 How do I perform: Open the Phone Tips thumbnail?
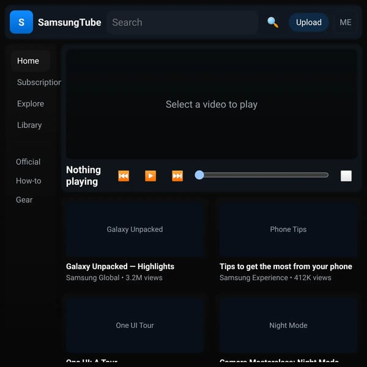[288, 229]
